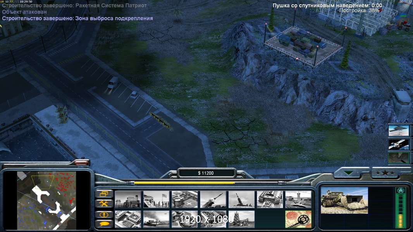Click the greyed-out third power shortcut

(399, 158)
